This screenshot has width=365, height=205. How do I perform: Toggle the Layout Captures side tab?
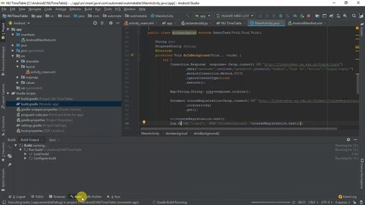pos(3,96)
